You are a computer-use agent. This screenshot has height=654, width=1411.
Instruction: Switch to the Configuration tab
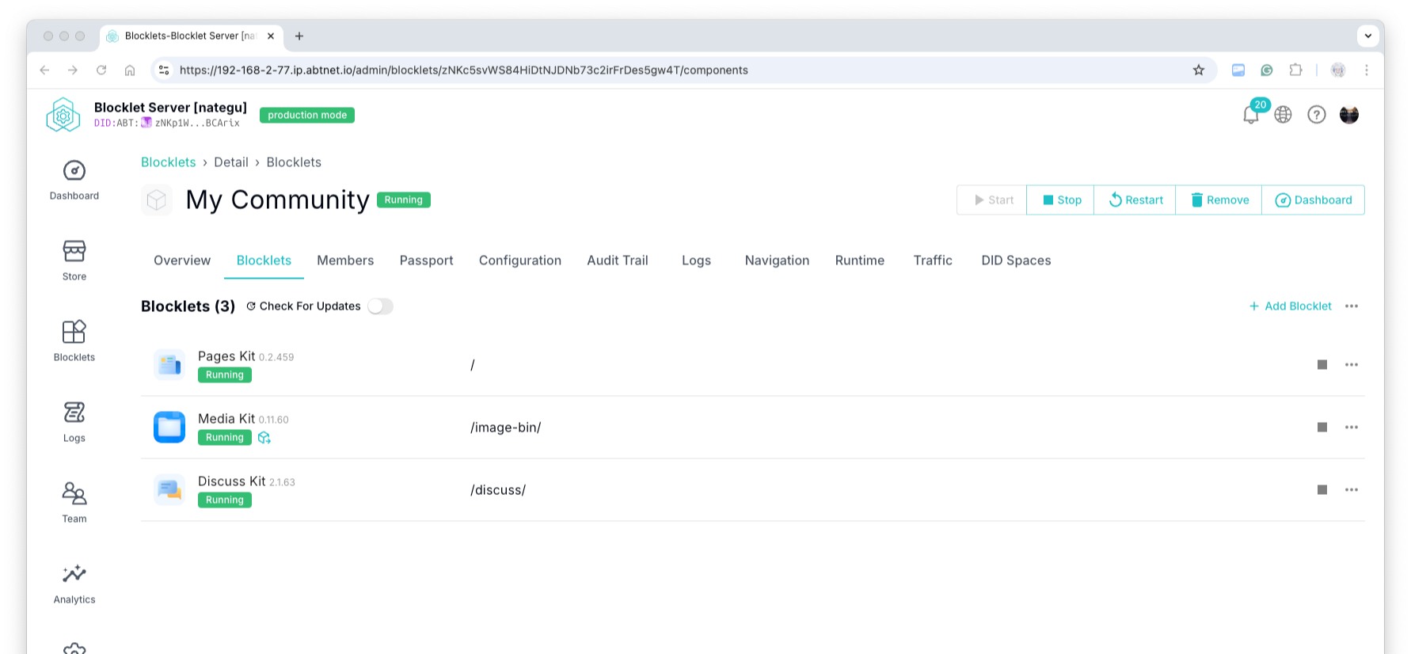[x=519, y=260]
